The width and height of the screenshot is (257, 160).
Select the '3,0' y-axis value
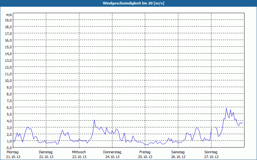pyautogui.click(x=9, y=128)
